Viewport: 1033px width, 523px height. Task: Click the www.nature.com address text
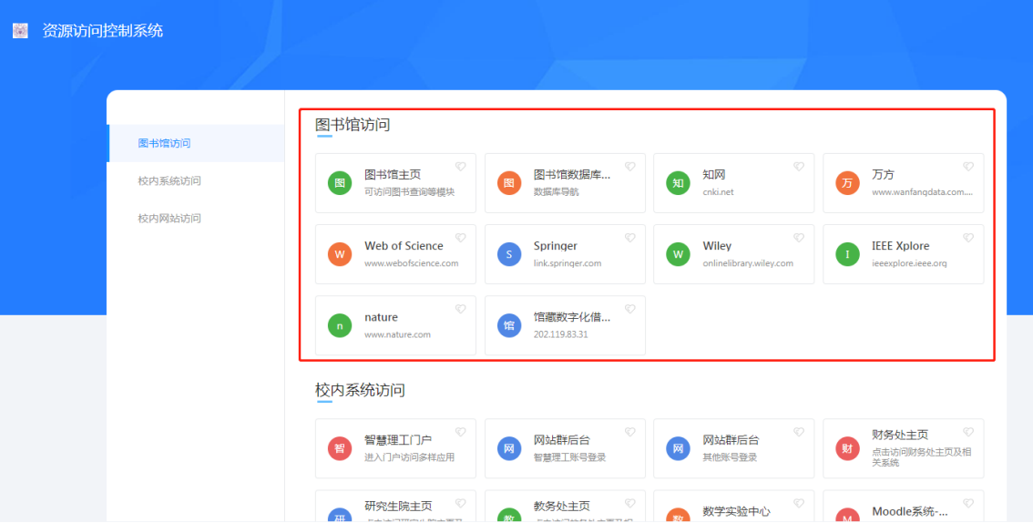pyautogui.click(x=397, y=334)
